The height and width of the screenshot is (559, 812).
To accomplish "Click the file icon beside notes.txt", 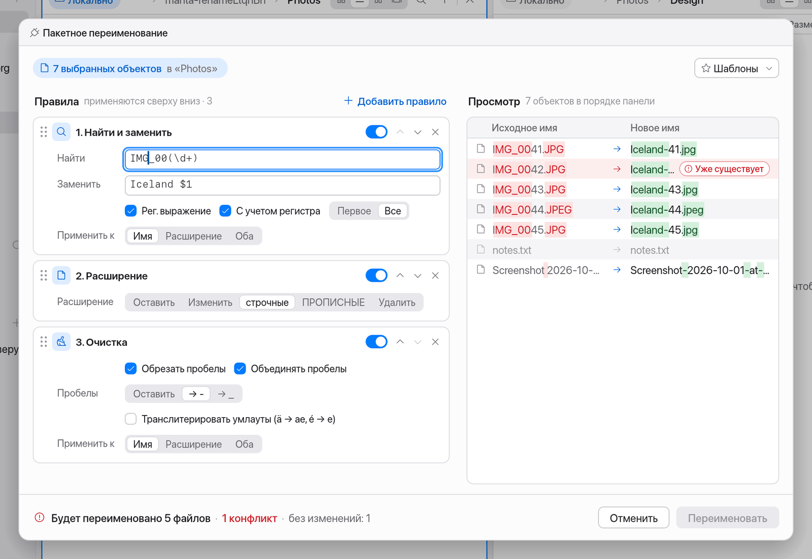I will 481,250.
